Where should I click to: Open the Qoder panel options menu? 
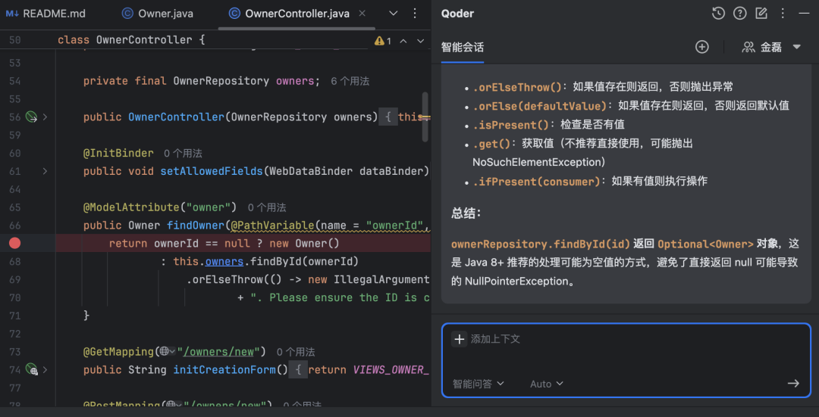(783, 14)
